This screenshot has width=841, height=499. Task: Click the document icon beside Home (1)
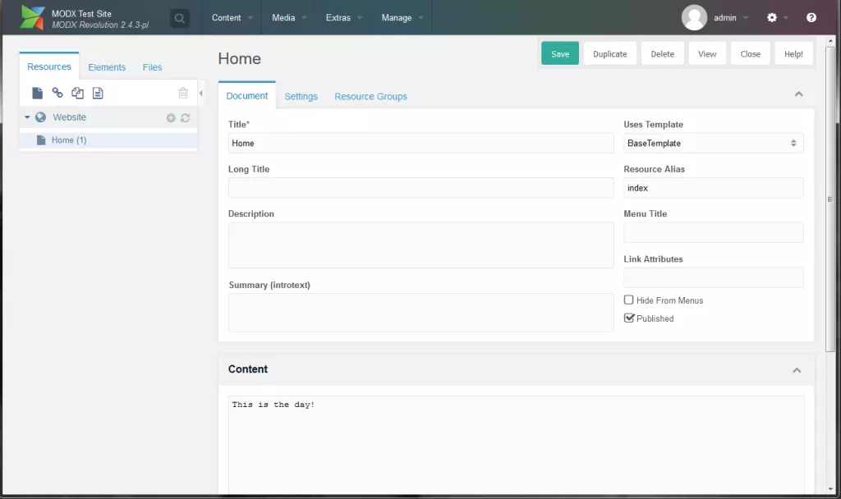click(x=41, y=140)
